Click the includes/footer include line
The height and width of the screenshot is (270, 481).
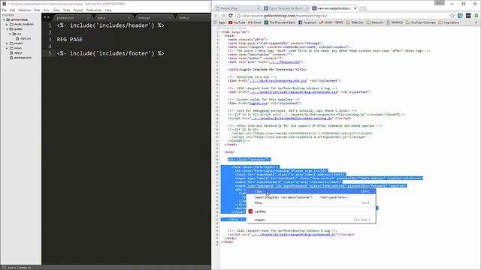(x=110, y=53)
